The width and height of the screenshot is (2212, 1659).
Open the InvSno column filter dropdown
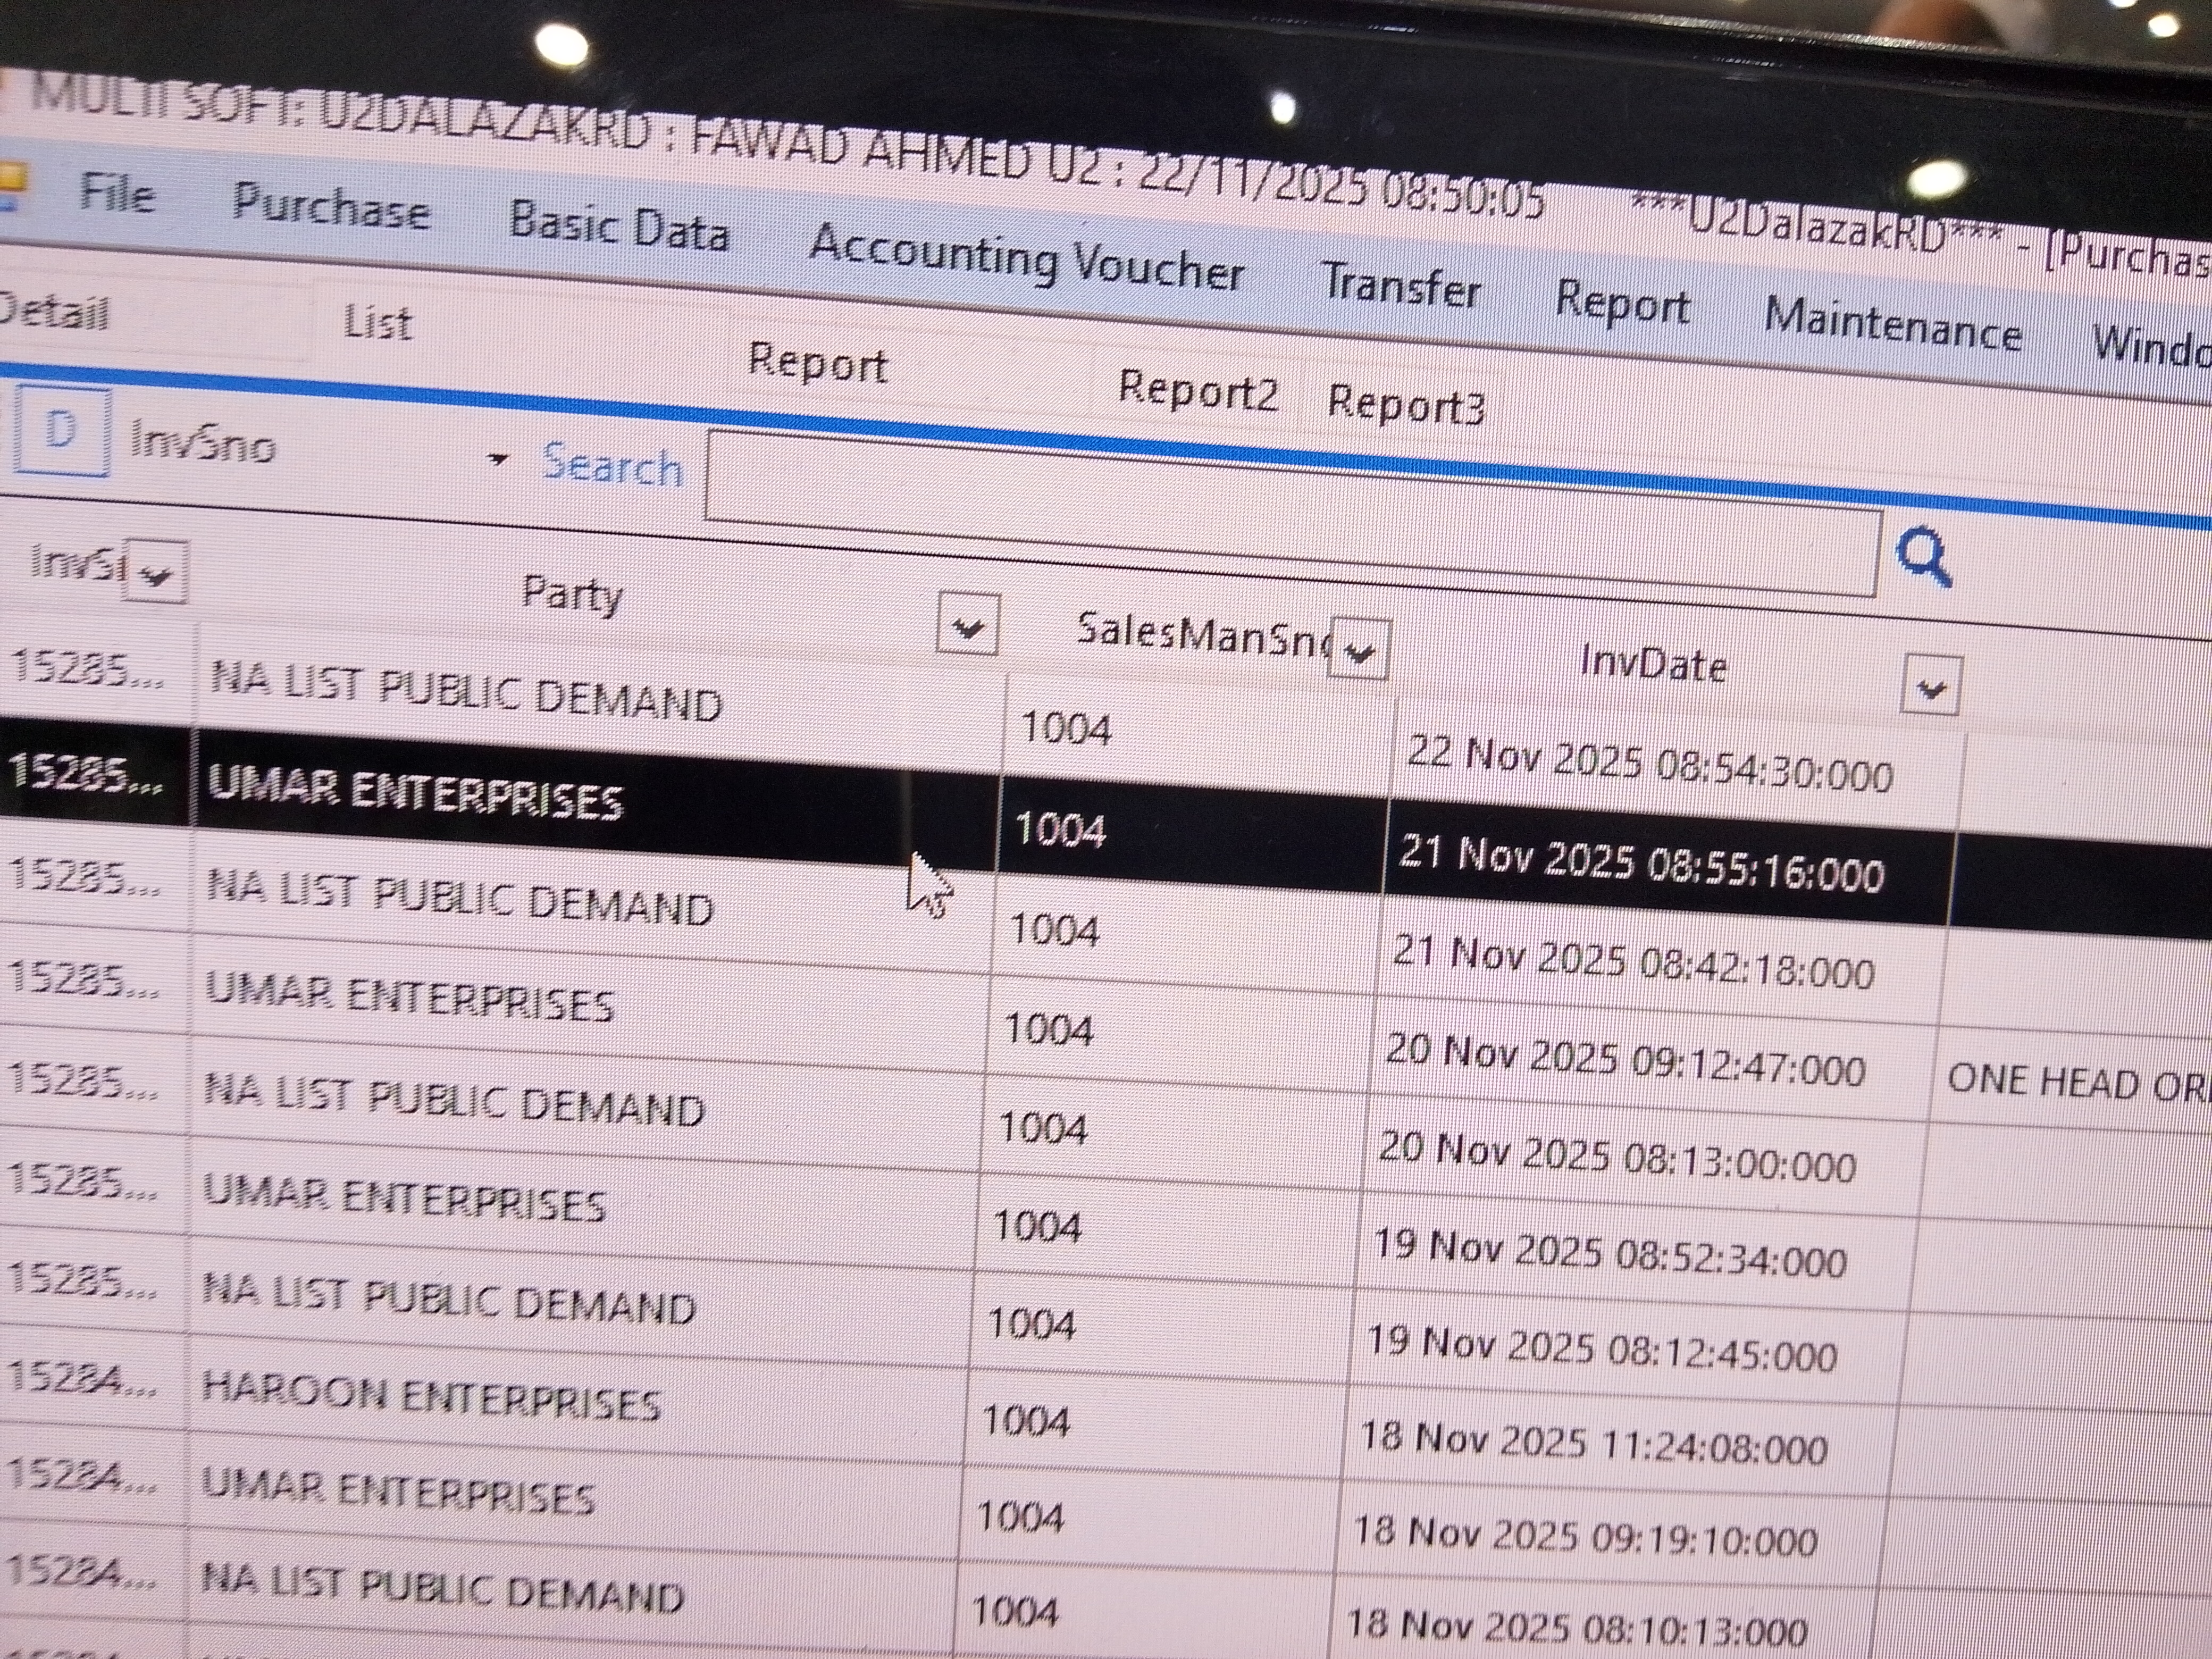(155, 574)
